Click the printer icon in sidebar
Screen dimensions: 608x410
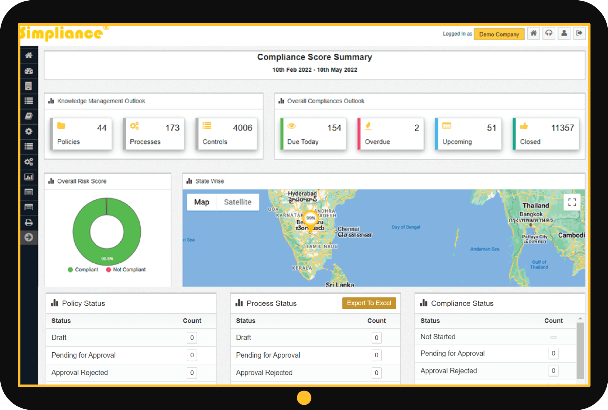[29, 222]
